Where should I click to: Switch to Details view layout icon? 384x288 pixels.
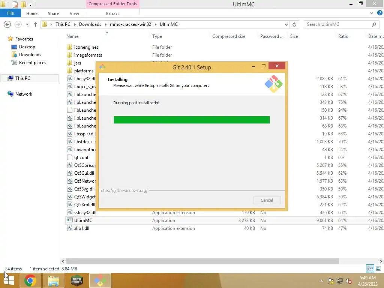(x=370, y=268)
